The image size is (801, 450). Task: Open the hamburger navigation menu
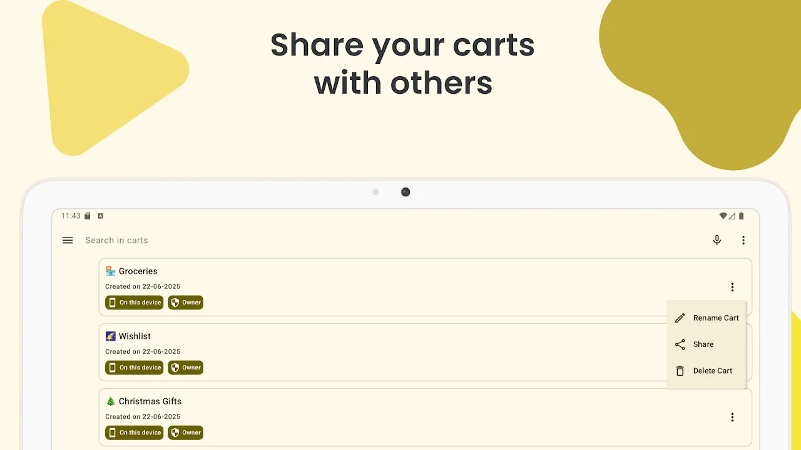click(x=68, y=240)
